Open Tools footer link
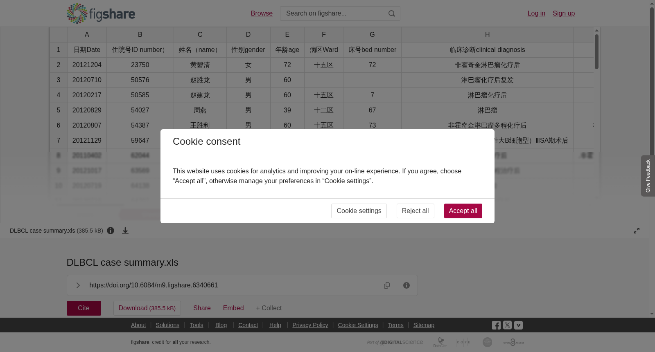The width and height of the screenshot is (655, 352). [x=196, y=325]
